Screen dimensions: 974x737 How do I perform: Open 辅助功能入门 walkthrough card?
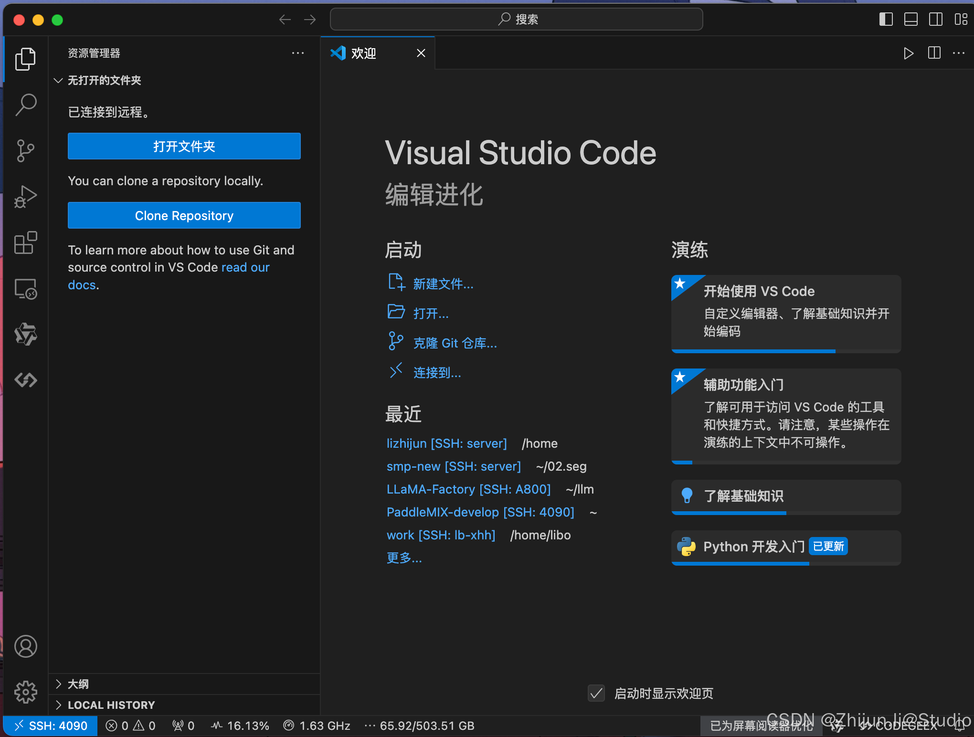786,416
